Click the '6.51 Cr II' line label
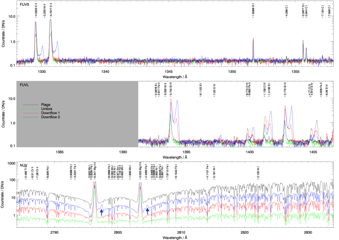The image size is (339, 240). coord(32,173)
